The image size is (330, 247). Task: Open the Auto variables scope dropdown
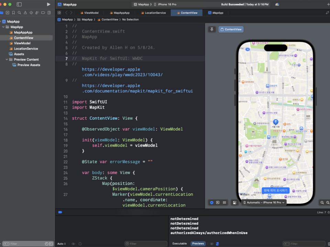point(62,244)
